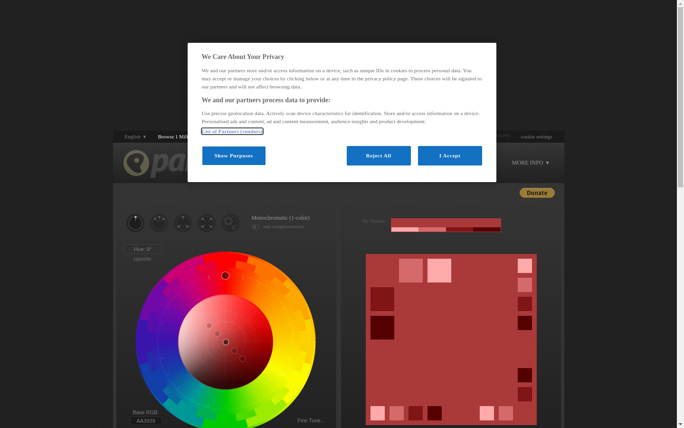Click the base hue dot on the color wheel
This screenshot has width=684, height=428.
click(x=226, y=276)
